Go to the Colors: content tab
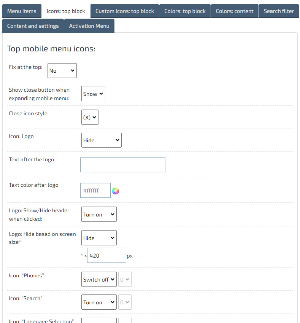This screenshot has height=323, width=300. click(234, 11)
